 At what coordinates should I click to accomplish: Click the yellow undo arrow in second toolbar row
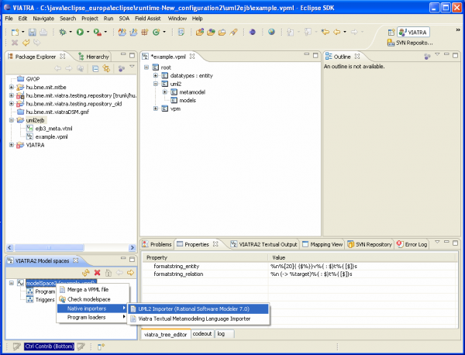tap(26, 43)
